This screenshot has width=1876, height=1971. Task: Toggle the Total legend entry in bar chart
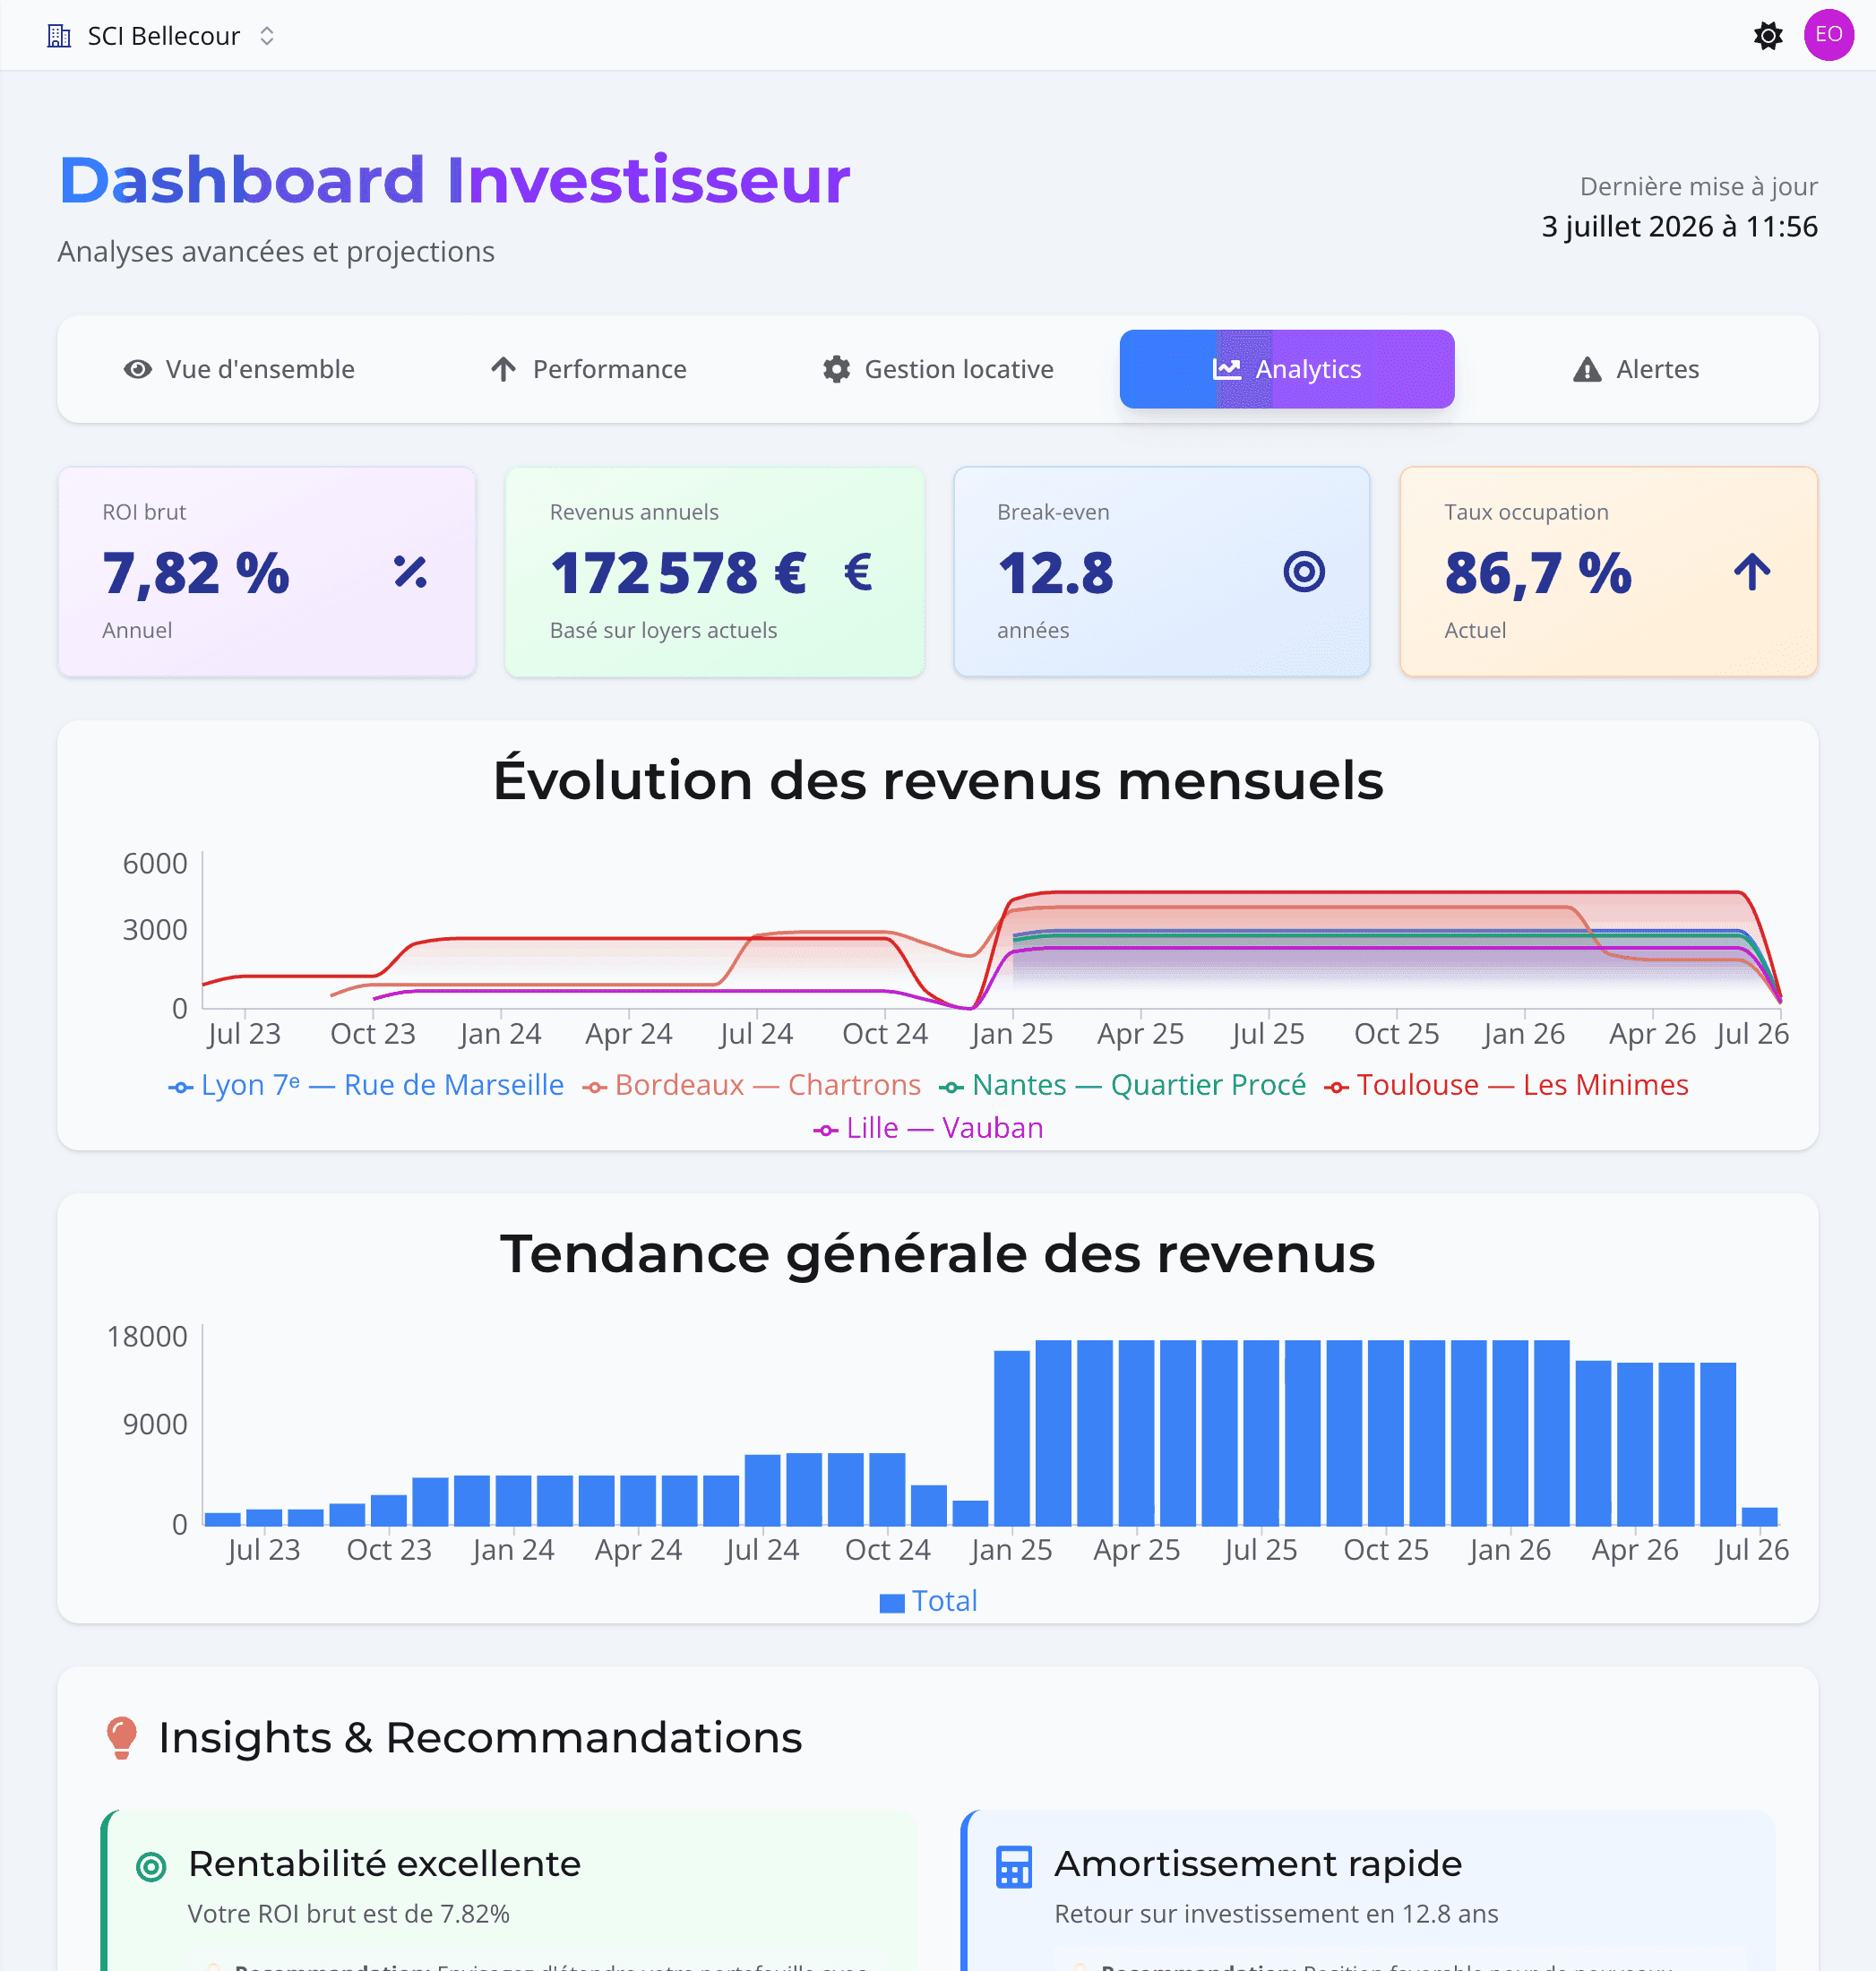coord(928,1601)
